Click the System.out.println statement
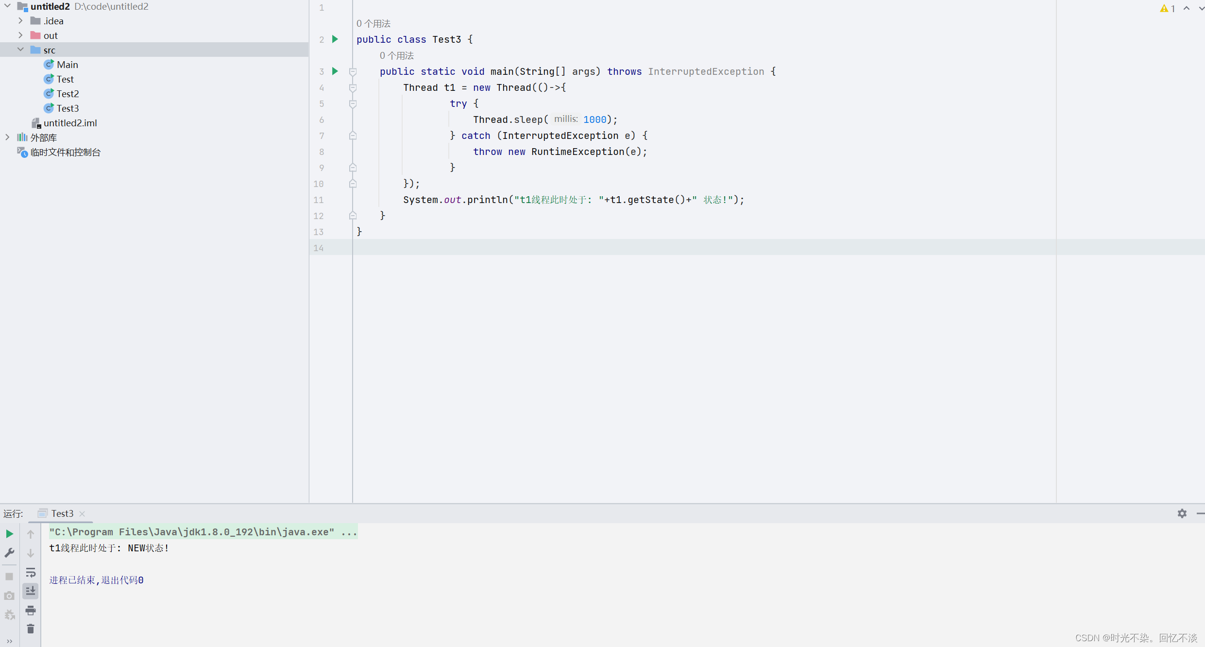Screen dimensions: 1205x647 [x=574, y=200]
